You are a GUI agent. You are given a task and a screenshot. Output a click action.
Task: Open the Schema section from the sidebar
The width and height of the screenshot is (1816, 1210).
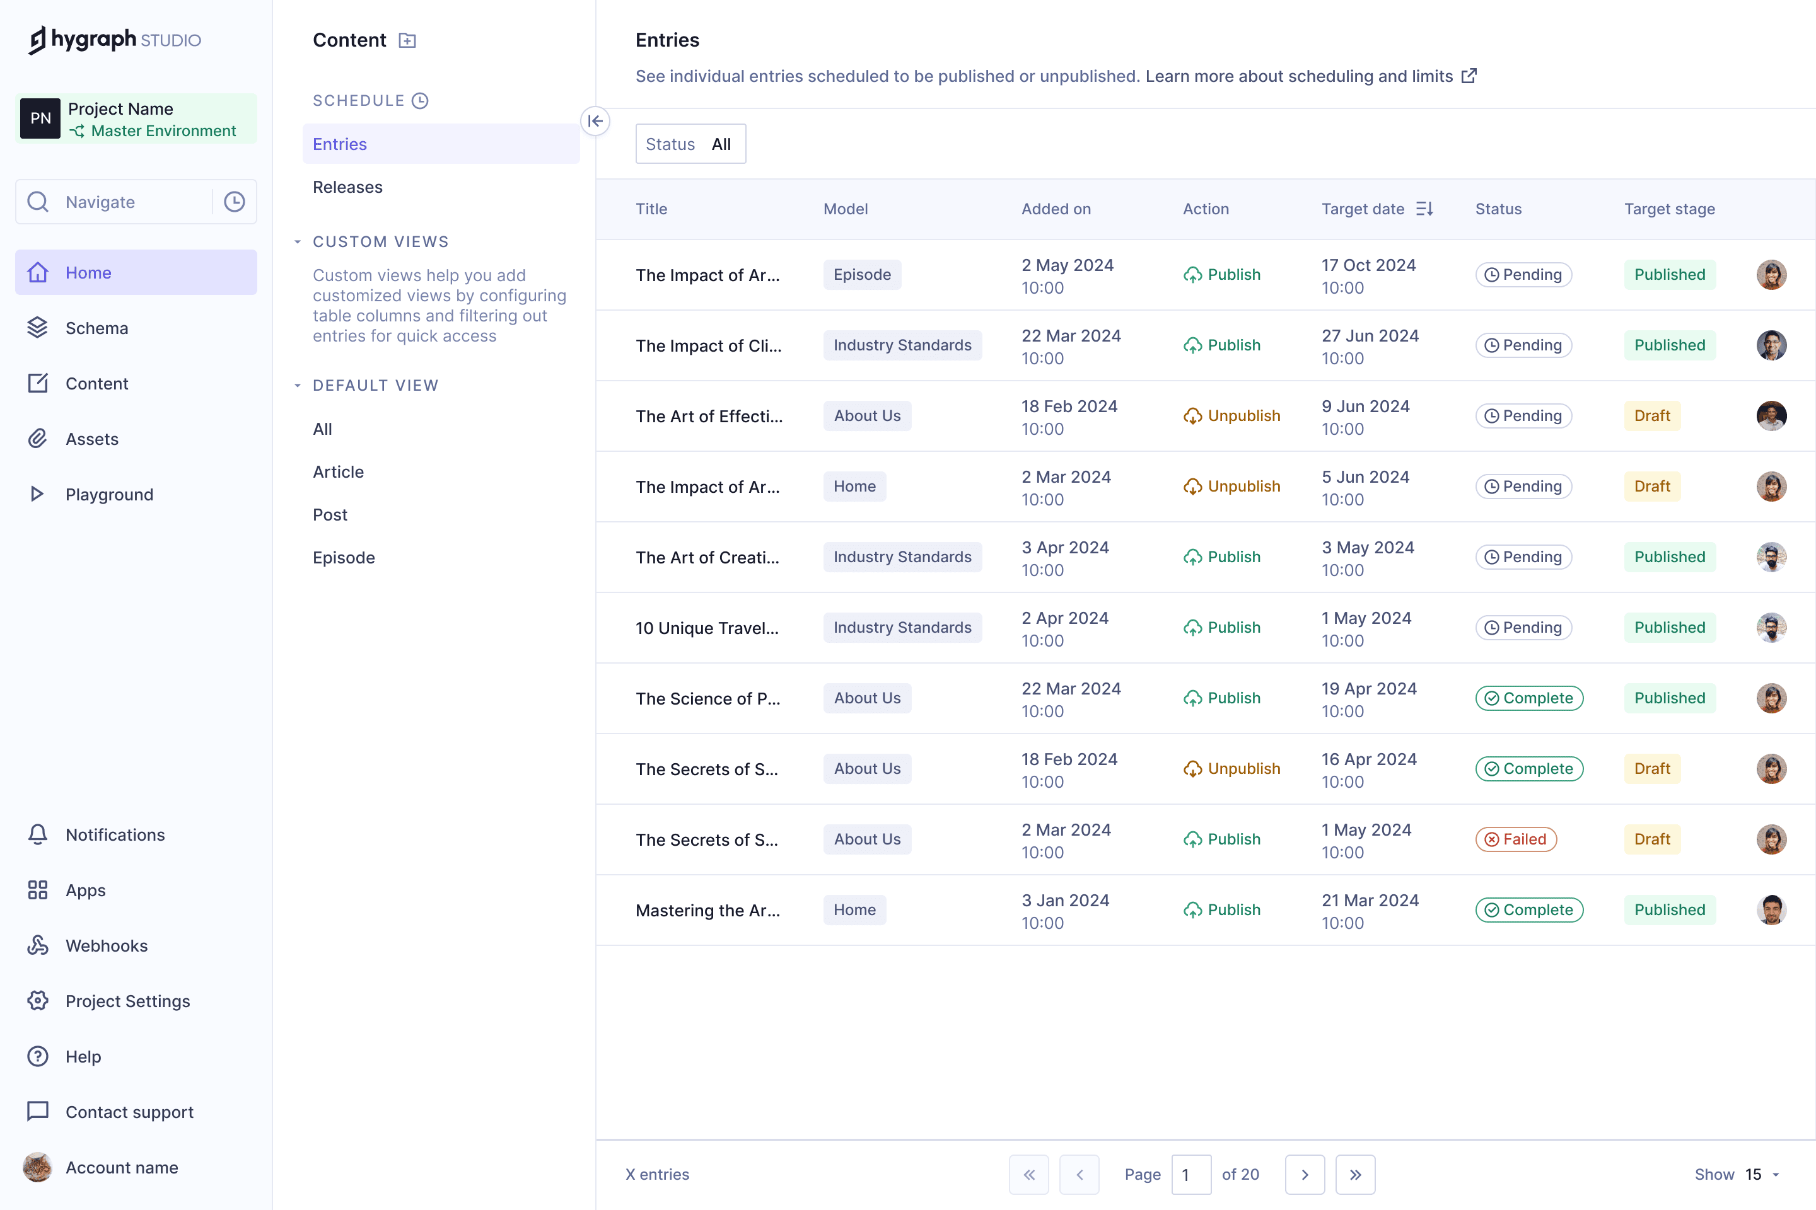(x=96, y=327)
